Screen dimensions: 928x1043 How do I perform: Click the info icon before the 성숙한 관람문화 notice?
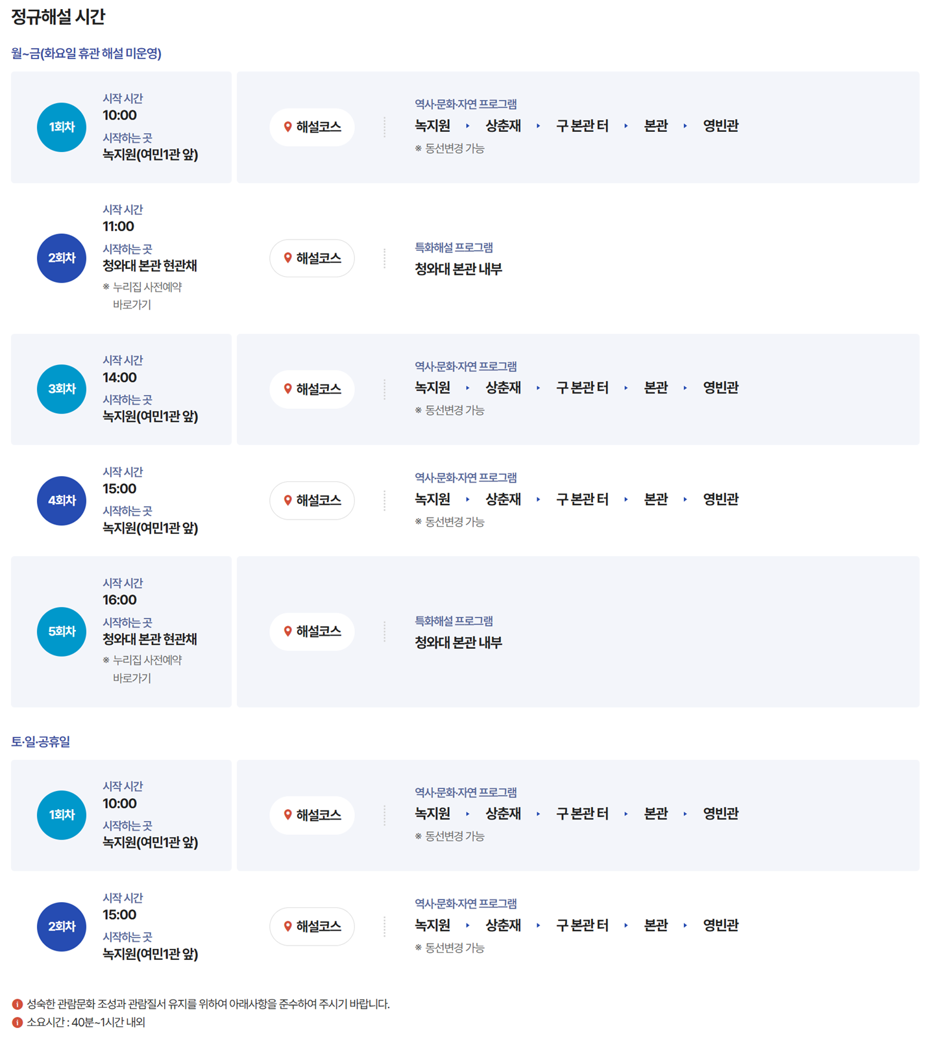coord(16,1003)
